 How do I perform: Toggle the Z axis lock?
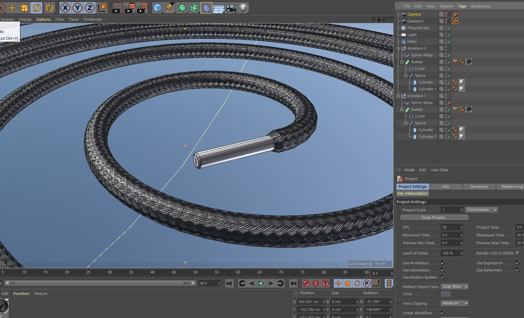click(x=90, y=7)
